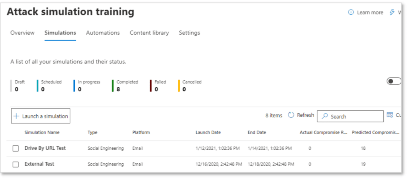Sort by Platform column header
408x178 pixels.
[x=141, y=132]
